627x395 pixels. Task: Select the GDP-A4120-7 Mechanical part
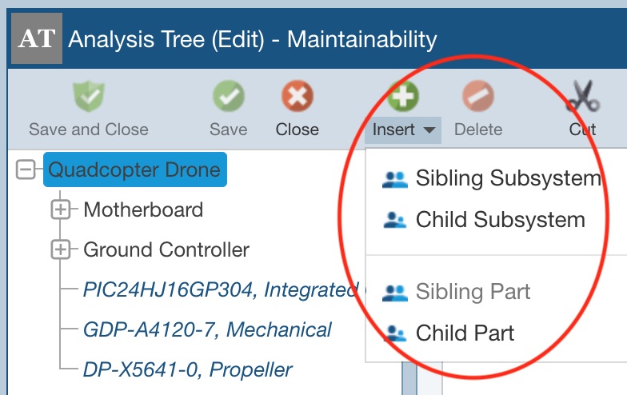207,329
